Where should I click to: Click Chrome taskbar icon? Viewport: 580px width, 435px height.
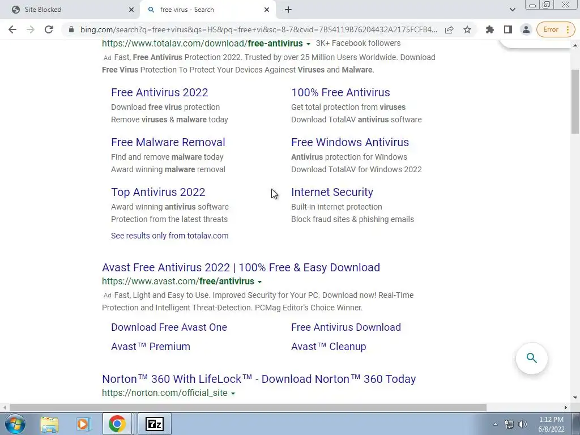point(117,424)
